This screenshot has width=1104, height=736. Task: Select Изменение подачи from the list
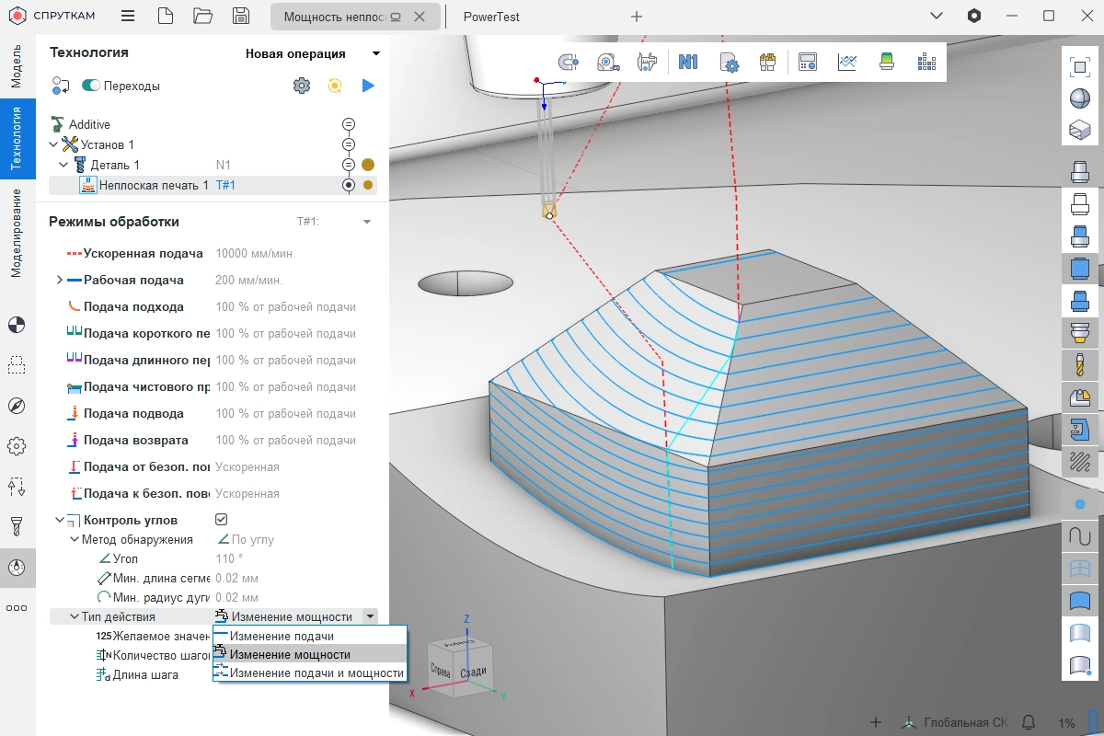click(x=282, y=636)
